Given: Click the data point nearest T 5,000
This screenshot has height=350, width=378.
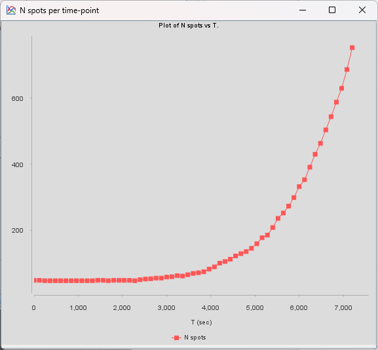Looking at the screenshot, I should coord(257,244).
